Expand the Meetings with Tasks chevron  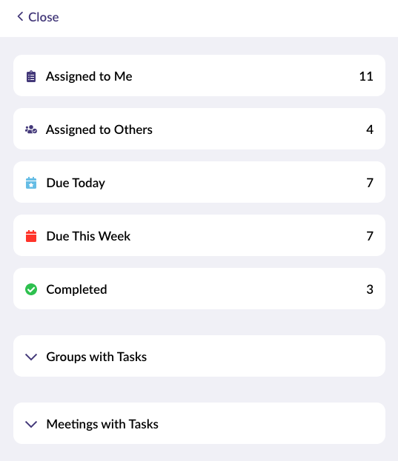31,424
